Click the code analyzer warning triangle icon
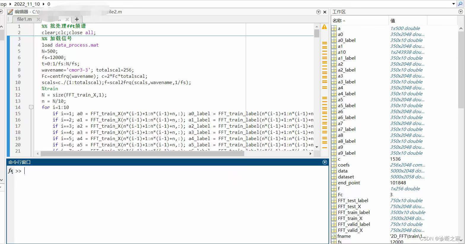The width and height of the screenshot is (465, 244). [x=324, y=27]
